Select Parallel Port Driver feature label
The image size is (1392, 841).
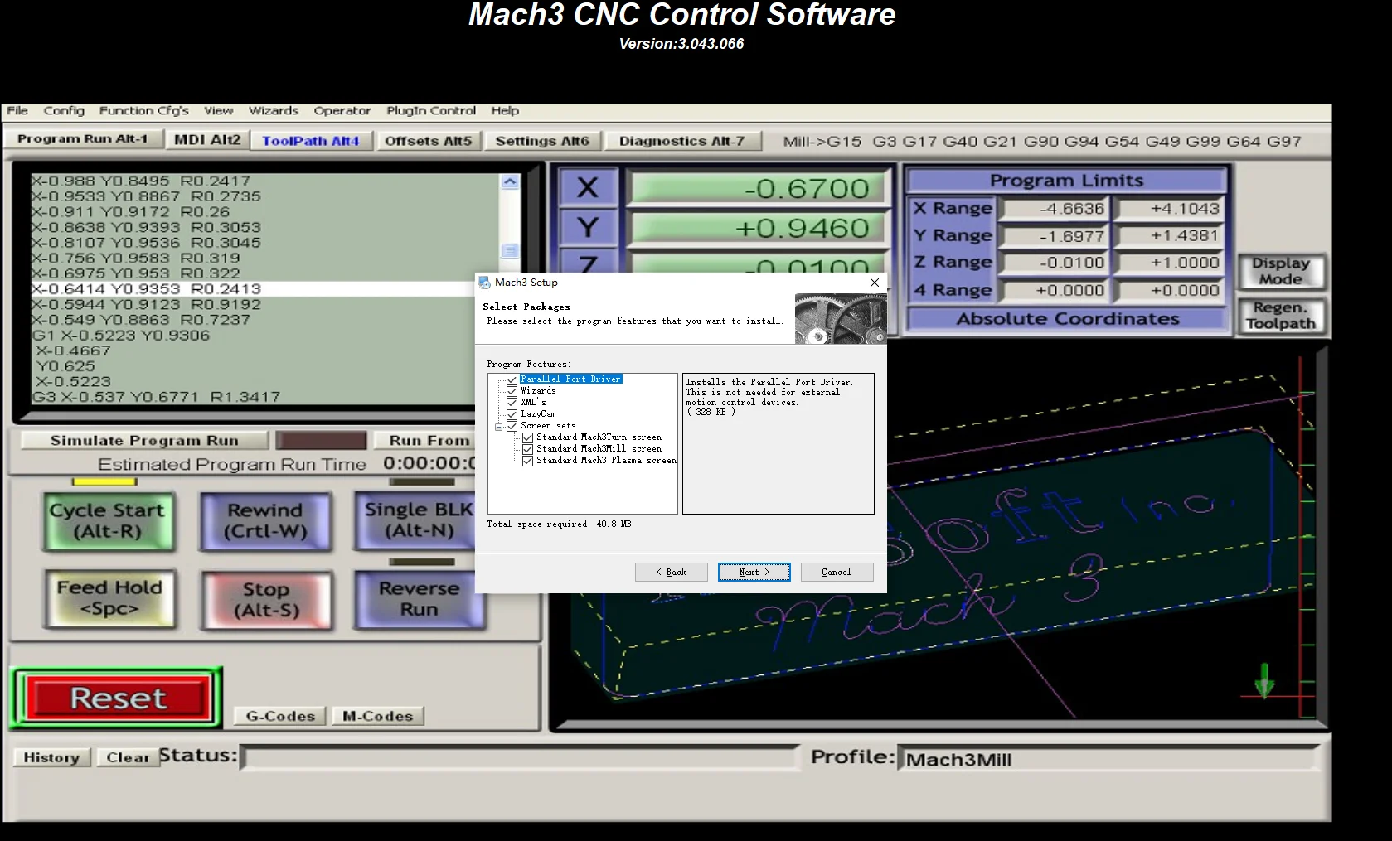[571, 379]
